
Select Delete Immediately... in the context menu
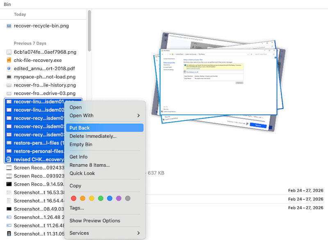(93, 136)
